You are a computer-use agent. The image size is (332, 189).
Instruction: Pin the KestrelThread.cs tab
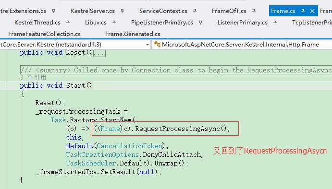click(x=68, y=22)
